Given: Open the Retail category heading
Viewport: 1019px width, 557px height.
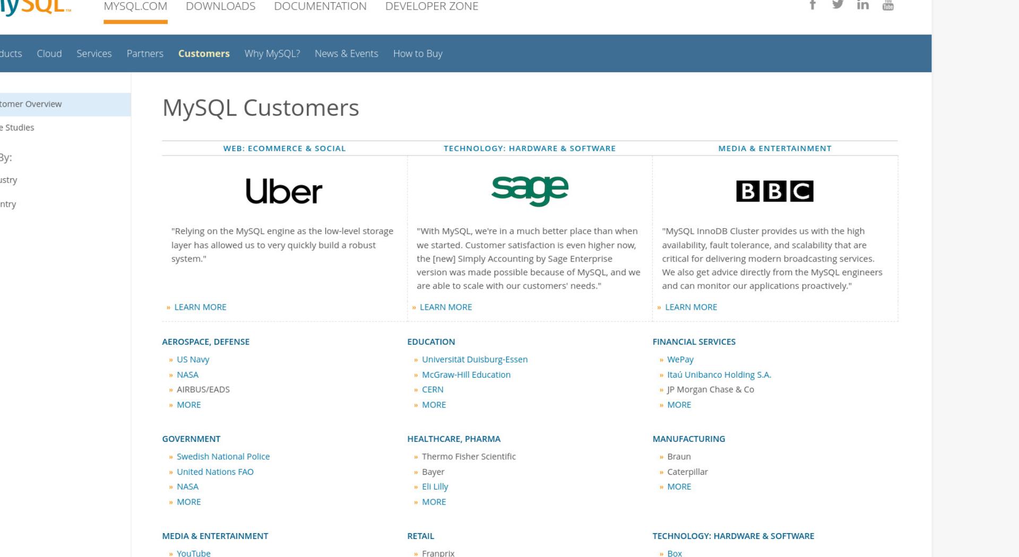Looking at the screenshot, I should [420, 536].
